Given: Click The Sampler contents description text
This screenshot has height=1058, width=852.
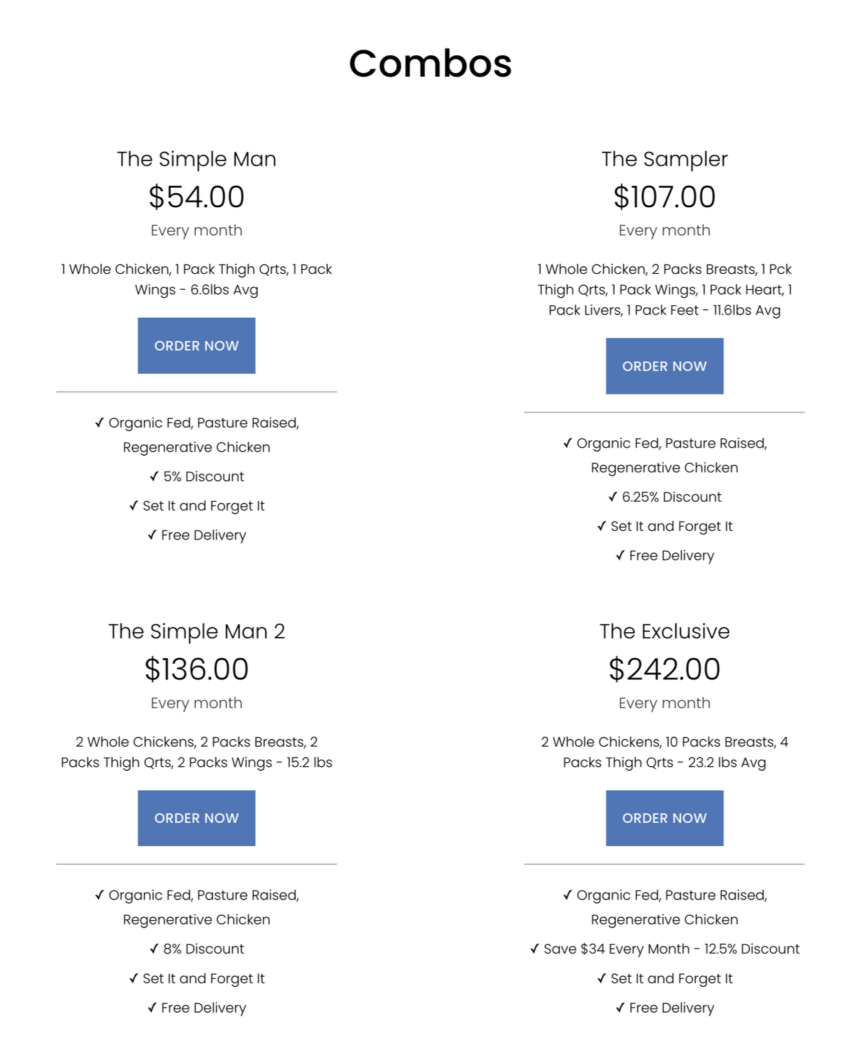Looking at the screenshot, I should pos(664,290).
